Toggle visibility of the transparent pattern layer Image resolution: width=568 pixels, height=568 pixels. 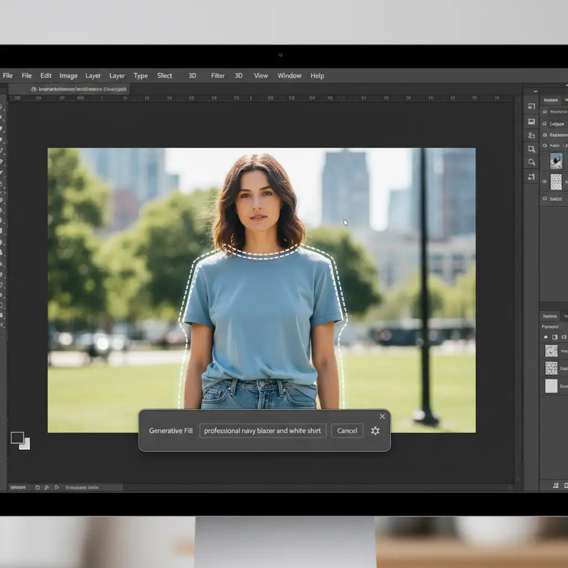(x=545, y=181)
